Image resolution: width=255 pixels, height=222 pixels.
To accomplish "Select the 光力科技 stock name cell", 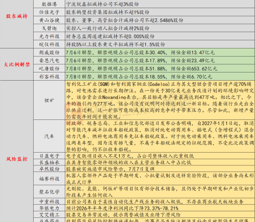I will pyautogui.click(x=49, y=36).
